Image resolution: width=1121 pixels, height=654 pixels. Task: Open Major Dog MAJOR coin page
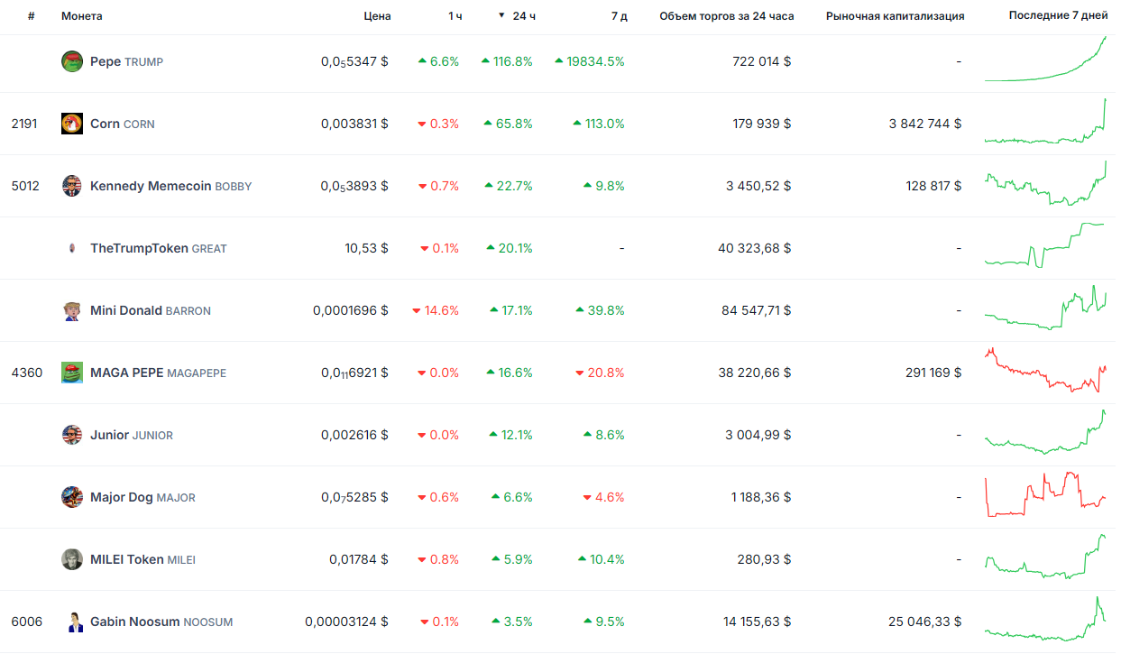point(142,497)
